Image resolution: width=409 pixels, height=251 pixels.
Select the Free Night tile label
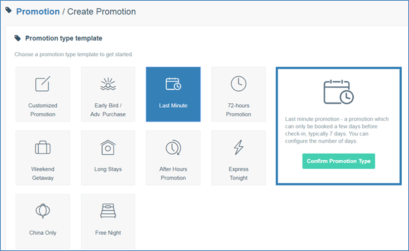pyautogui.click(x=108, y=233)
